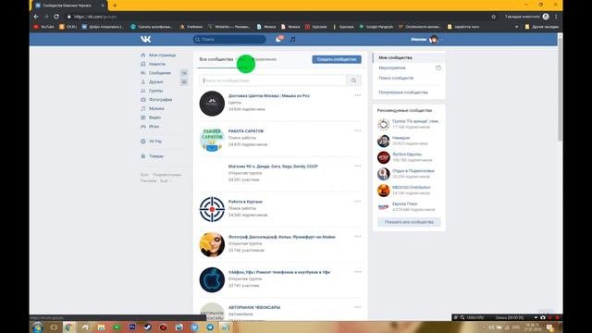This screenshot has height=333, width=592.
Task: Open the notifications bell in VK header
Action: coord(278,39)
